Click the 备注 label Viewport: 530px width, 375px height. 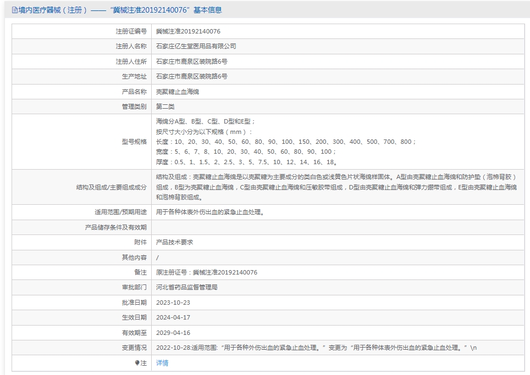pos(140,272)
